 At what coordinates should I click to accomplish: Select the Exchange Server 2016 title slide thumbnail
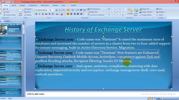11,29
